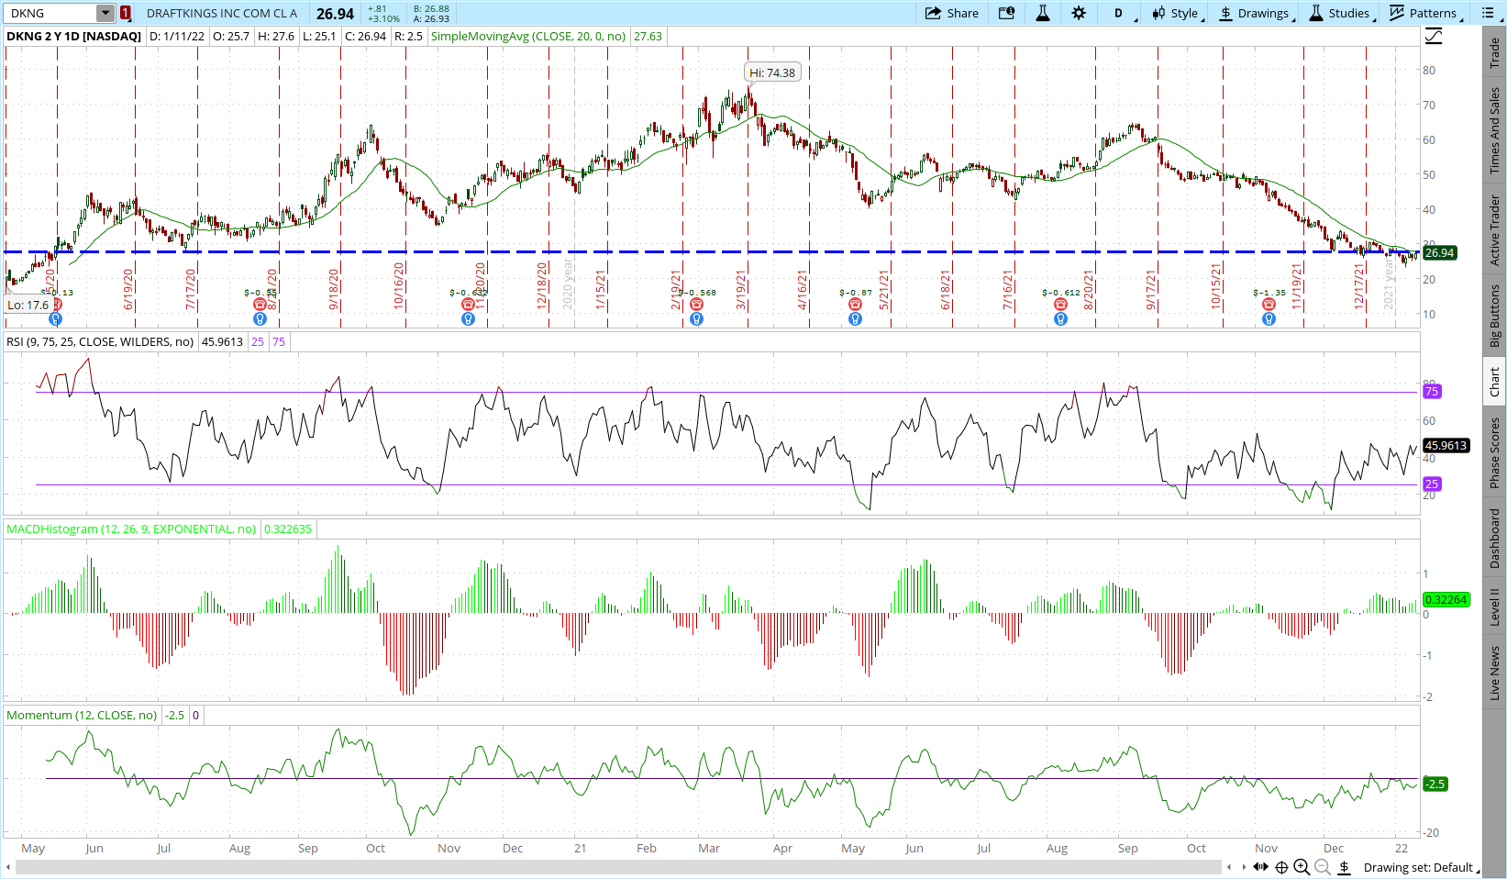
Task: Open the list menu icon at top right
Action: pos(1488,13)
